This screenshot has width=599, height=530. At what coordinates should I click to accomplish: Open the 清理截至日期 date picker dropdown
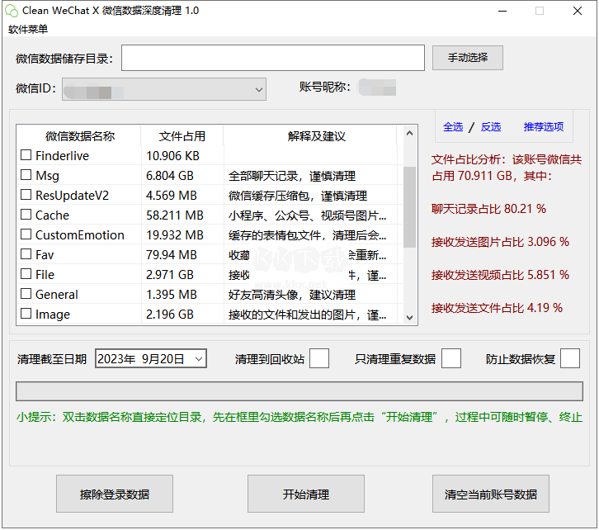[x=198, y=358]
